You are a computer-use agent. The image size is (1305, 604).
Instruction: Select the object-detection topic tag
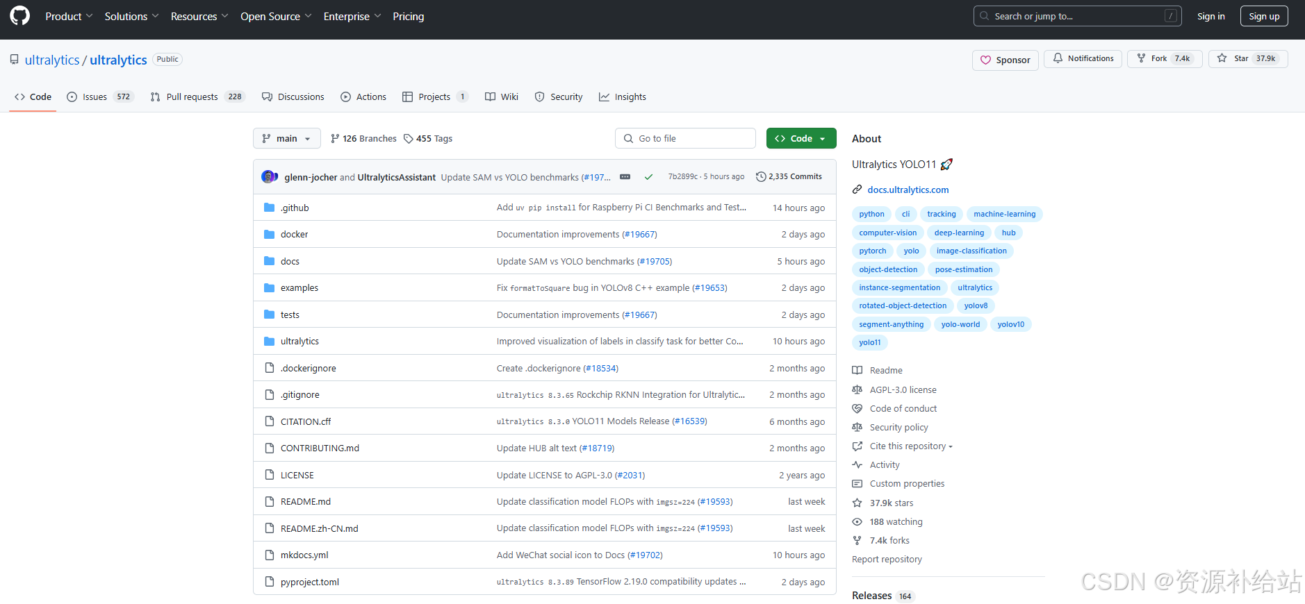888,269
